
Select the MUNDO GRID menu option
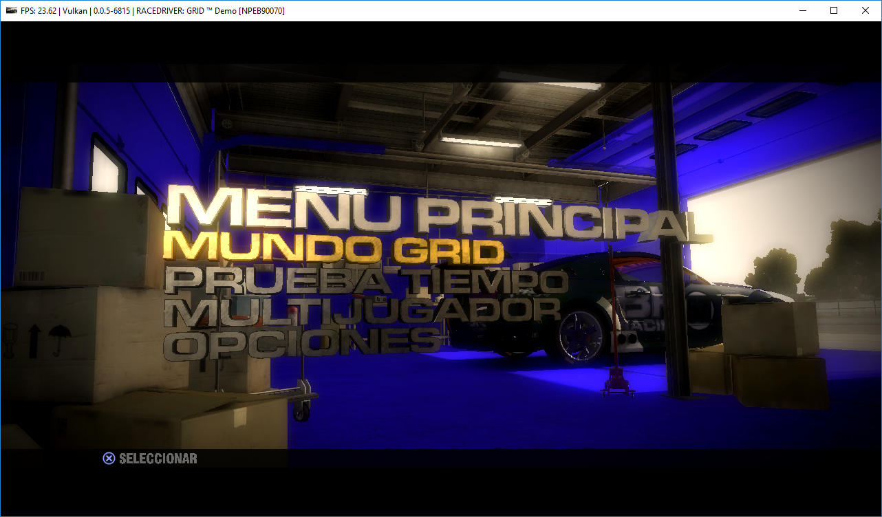click(333, 250)
